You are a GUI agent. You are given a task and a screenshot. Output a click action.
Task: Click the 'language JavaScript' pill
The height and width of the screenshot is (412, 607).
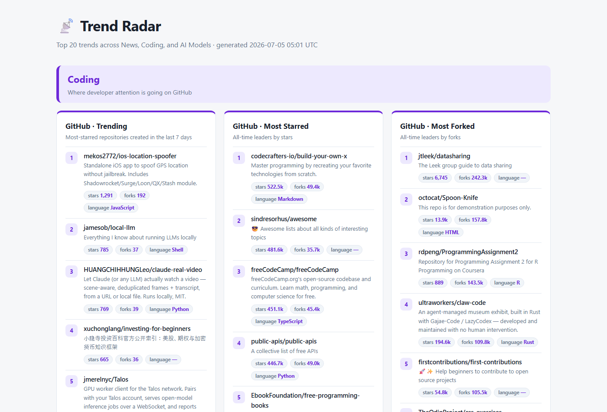[111, 208]
